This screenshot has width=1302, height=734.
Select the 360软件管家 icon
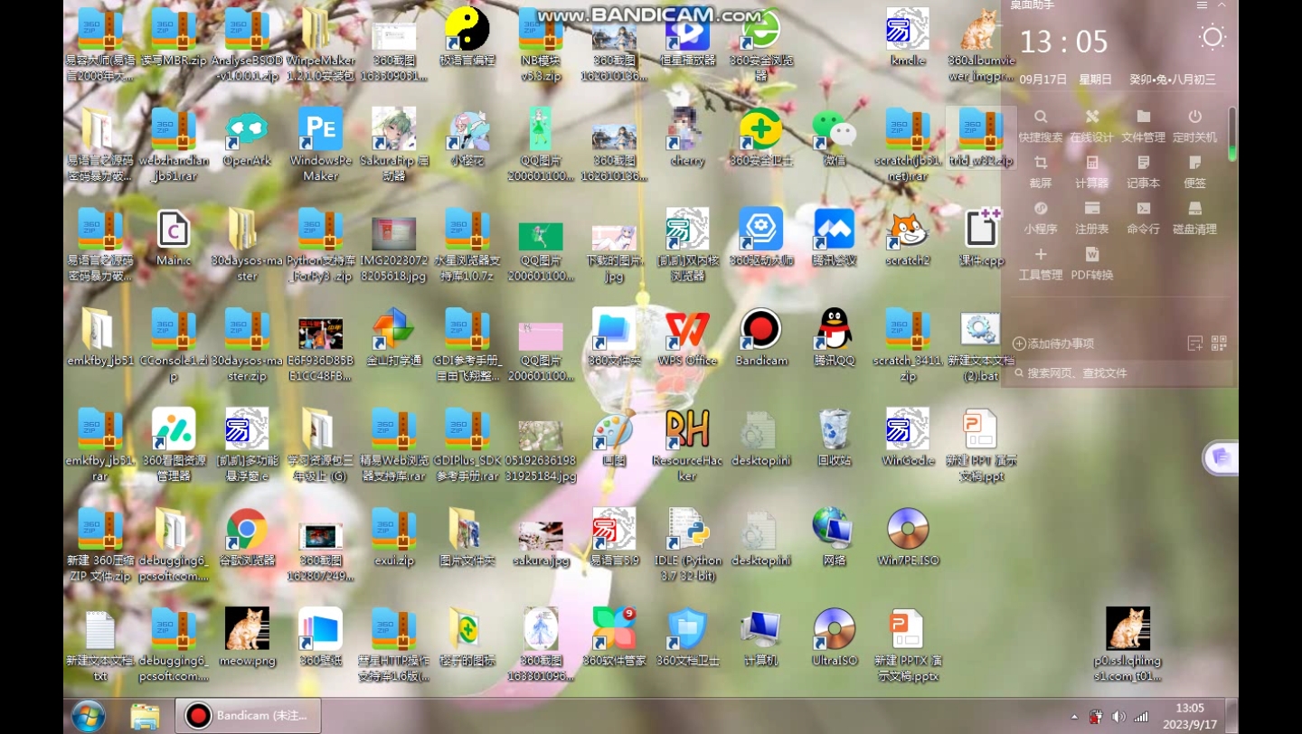(x=614, y=636)
